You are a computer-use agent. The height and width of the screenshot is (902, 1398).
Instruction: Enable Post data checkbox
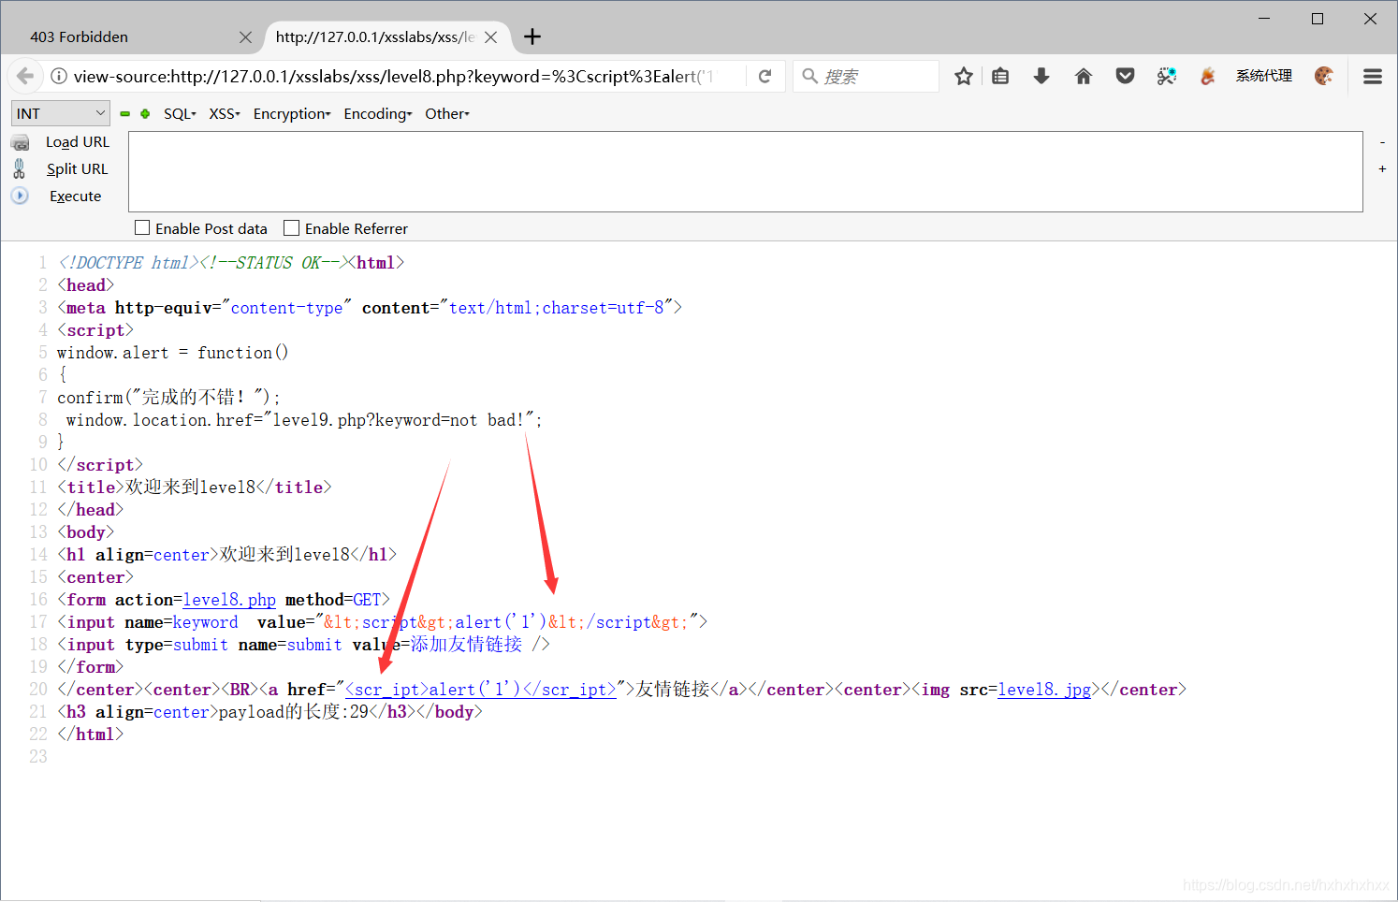pos(142,227)
